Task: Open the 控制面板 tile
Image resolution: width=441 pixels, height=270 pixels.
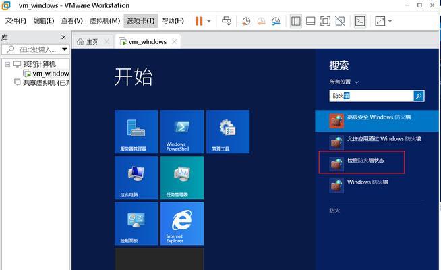Action: [x=136, y=223]
